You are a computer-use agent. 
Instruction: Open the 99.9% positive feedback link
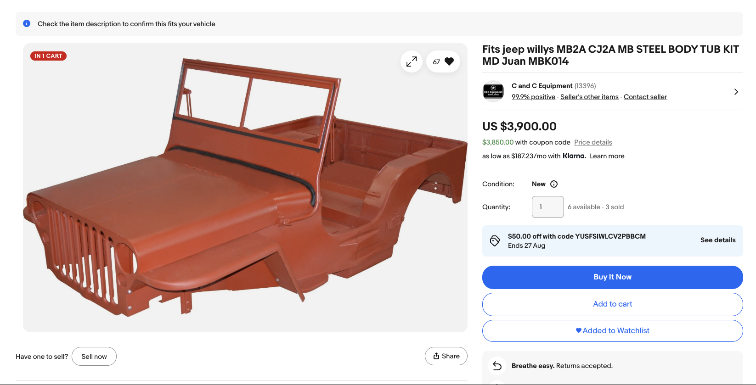click(533, 97)
